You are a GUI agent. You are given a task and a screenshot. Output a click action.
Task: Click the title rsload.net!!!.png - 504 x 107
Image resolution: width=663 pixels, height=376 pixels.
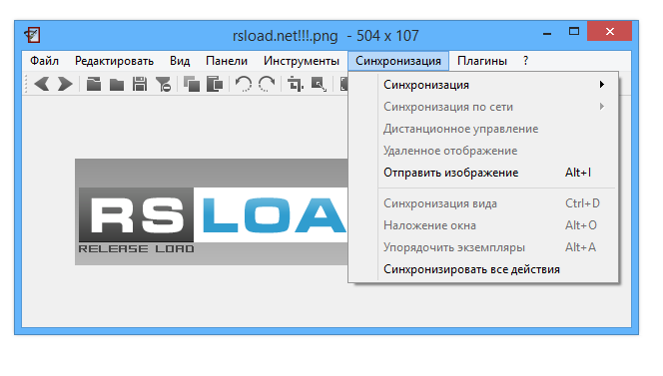326,36
